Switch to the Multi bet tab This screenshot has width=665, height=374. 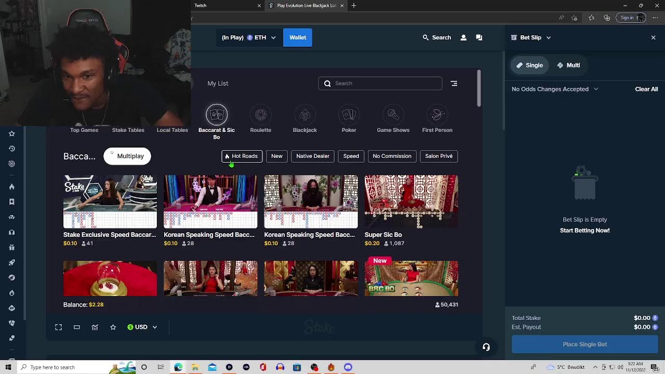568,65
